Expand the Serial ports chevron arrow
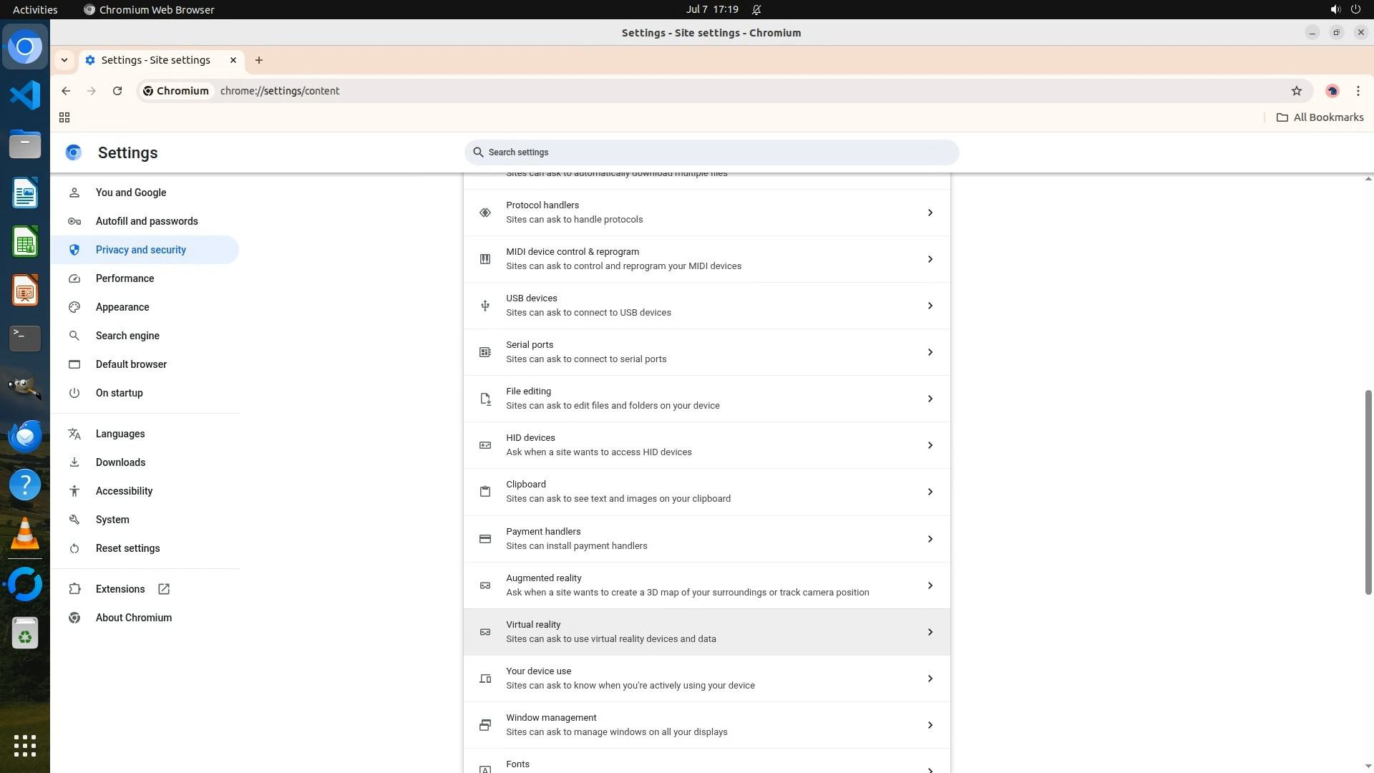This screenshot has width=1374, height=773. click(930, 352)
